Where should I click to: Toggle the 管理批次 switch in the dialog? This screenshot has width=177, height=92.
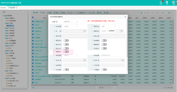tap(66, 52)
